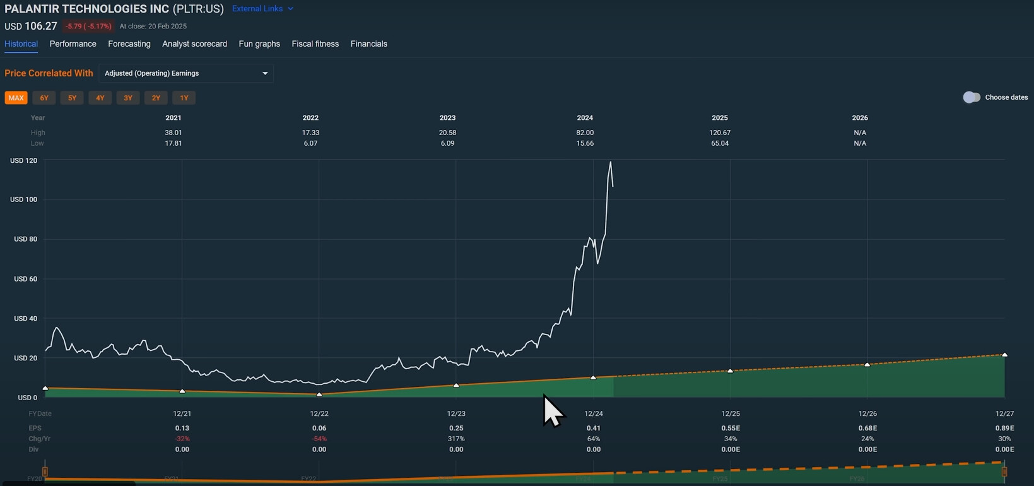The height and width of the screenshot is (486, 1034).
Task: Expand the Adjusted (Operating) Earnings combo box
Action: [186, 73]
